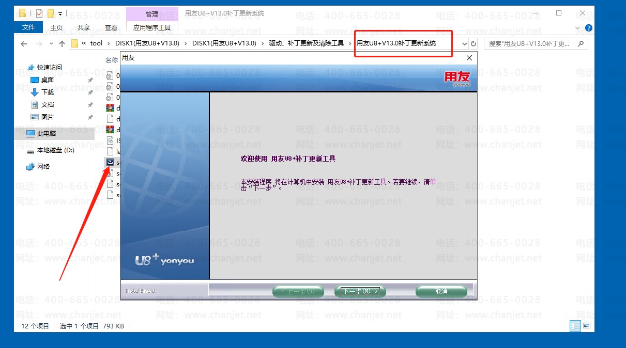This screenshot has height=348, width=626.
Task: Select 下载 in the navigation pane
Action: [x=48, y=92]
